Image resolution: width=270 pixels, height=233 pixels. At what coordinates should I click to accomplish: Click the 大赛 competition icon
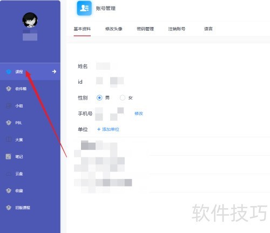point(9,139)
